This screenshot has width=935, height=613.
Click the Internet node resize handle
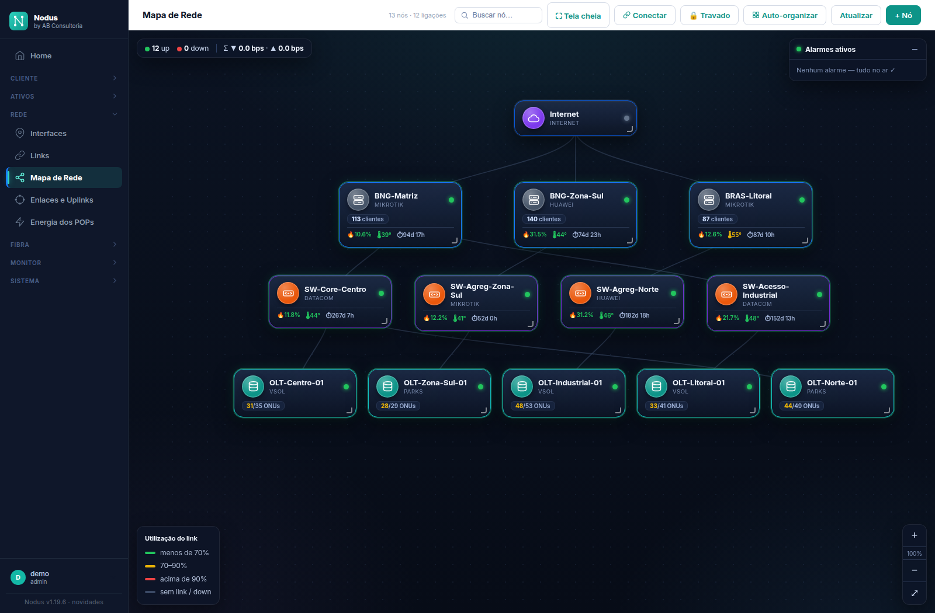(629, 129)
